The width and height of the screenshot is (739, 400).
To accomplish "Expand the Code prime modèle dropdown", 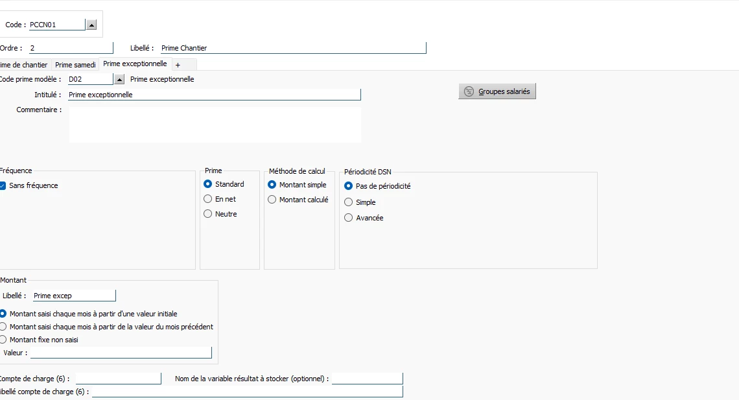I will 119,79.
